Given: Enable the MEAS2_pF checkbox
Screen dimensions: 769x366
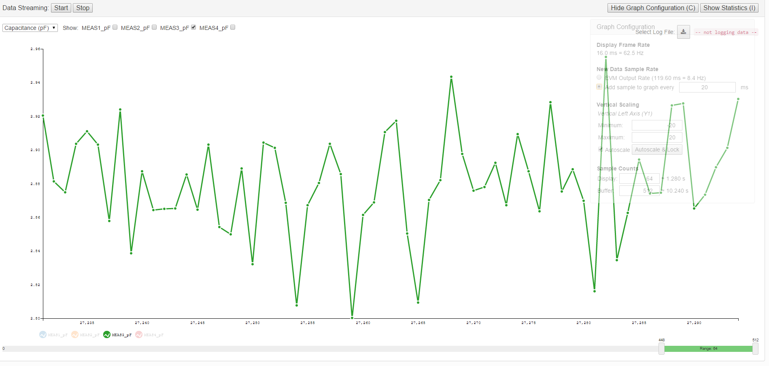Looking at the screenshot, I should pyautogui.click(x=154, y=27).
